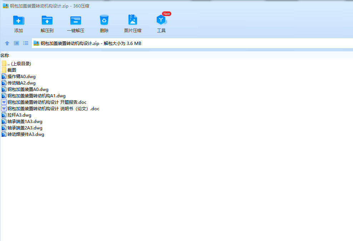Click dwg icon of 钢包加盖装置A0.dwg
353x241 pixels.
(4, 89)
